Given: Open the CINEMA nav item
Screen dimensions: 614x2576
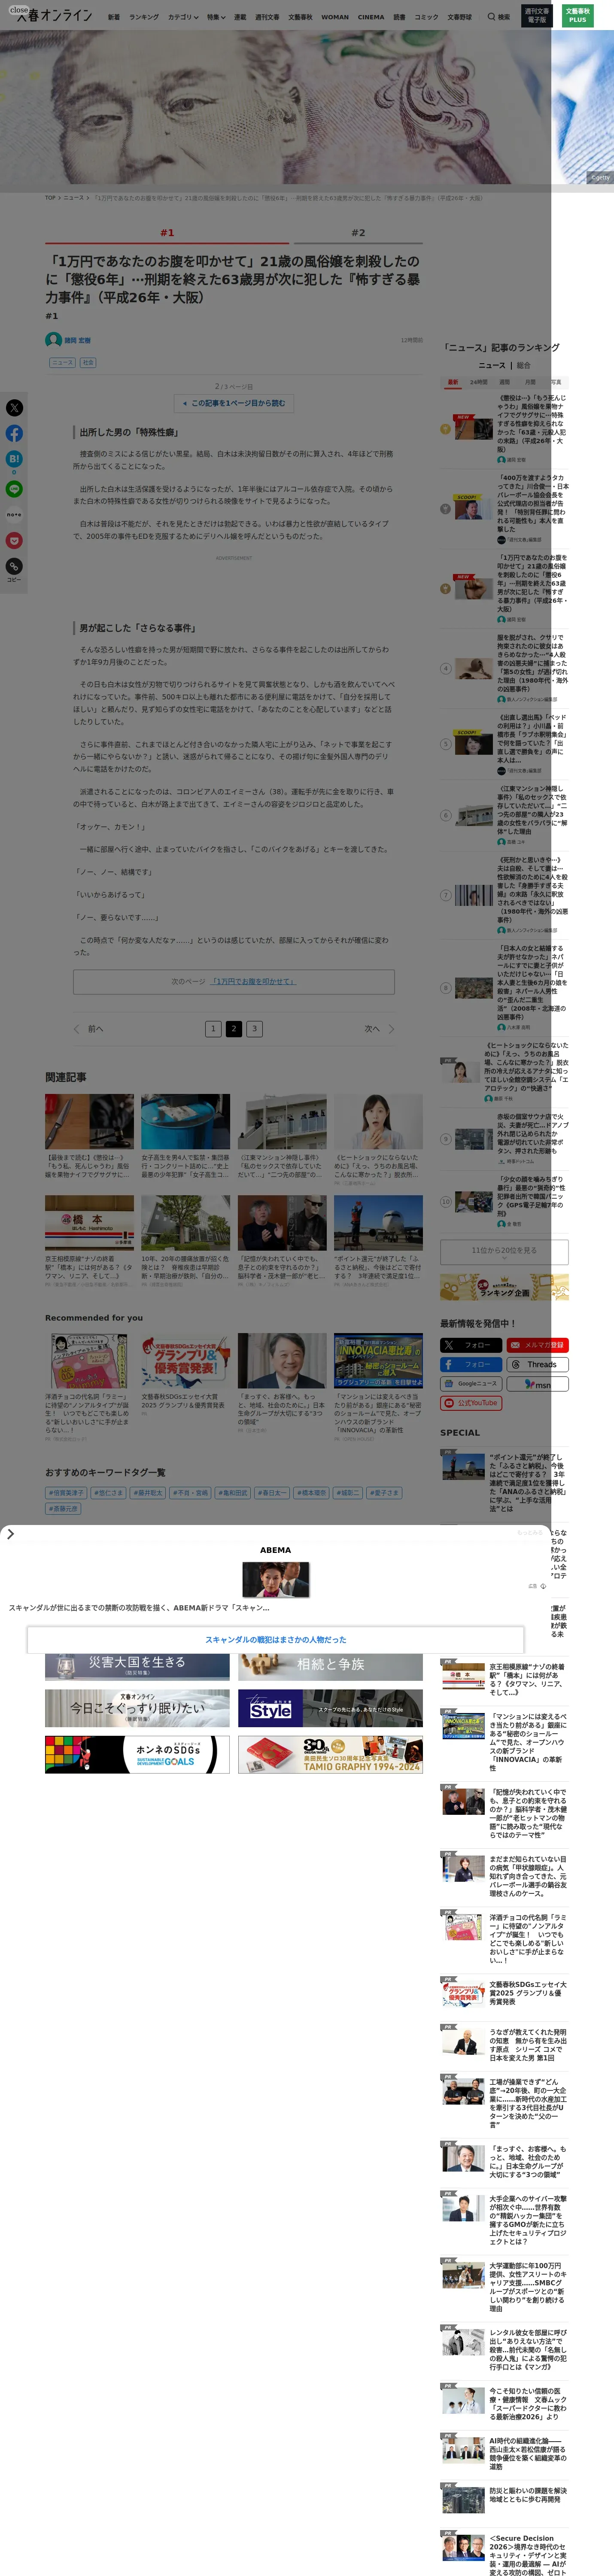Looking at the screenshot, I should (371, 17).
